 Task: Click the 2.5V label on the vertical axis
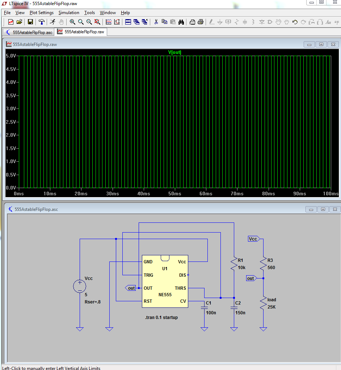11,122
